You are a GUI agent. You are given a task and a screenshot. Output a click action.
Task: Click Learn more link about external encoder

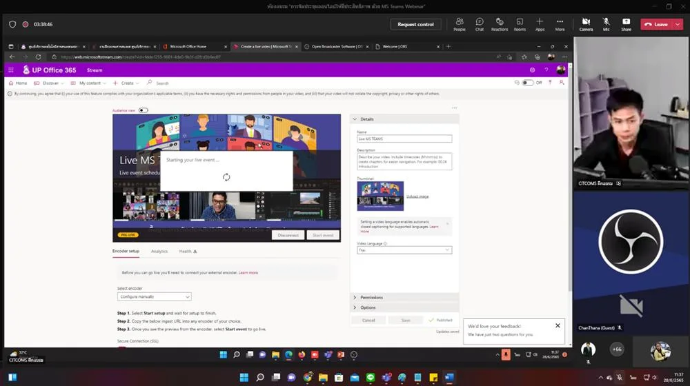(x=248, y=272)
